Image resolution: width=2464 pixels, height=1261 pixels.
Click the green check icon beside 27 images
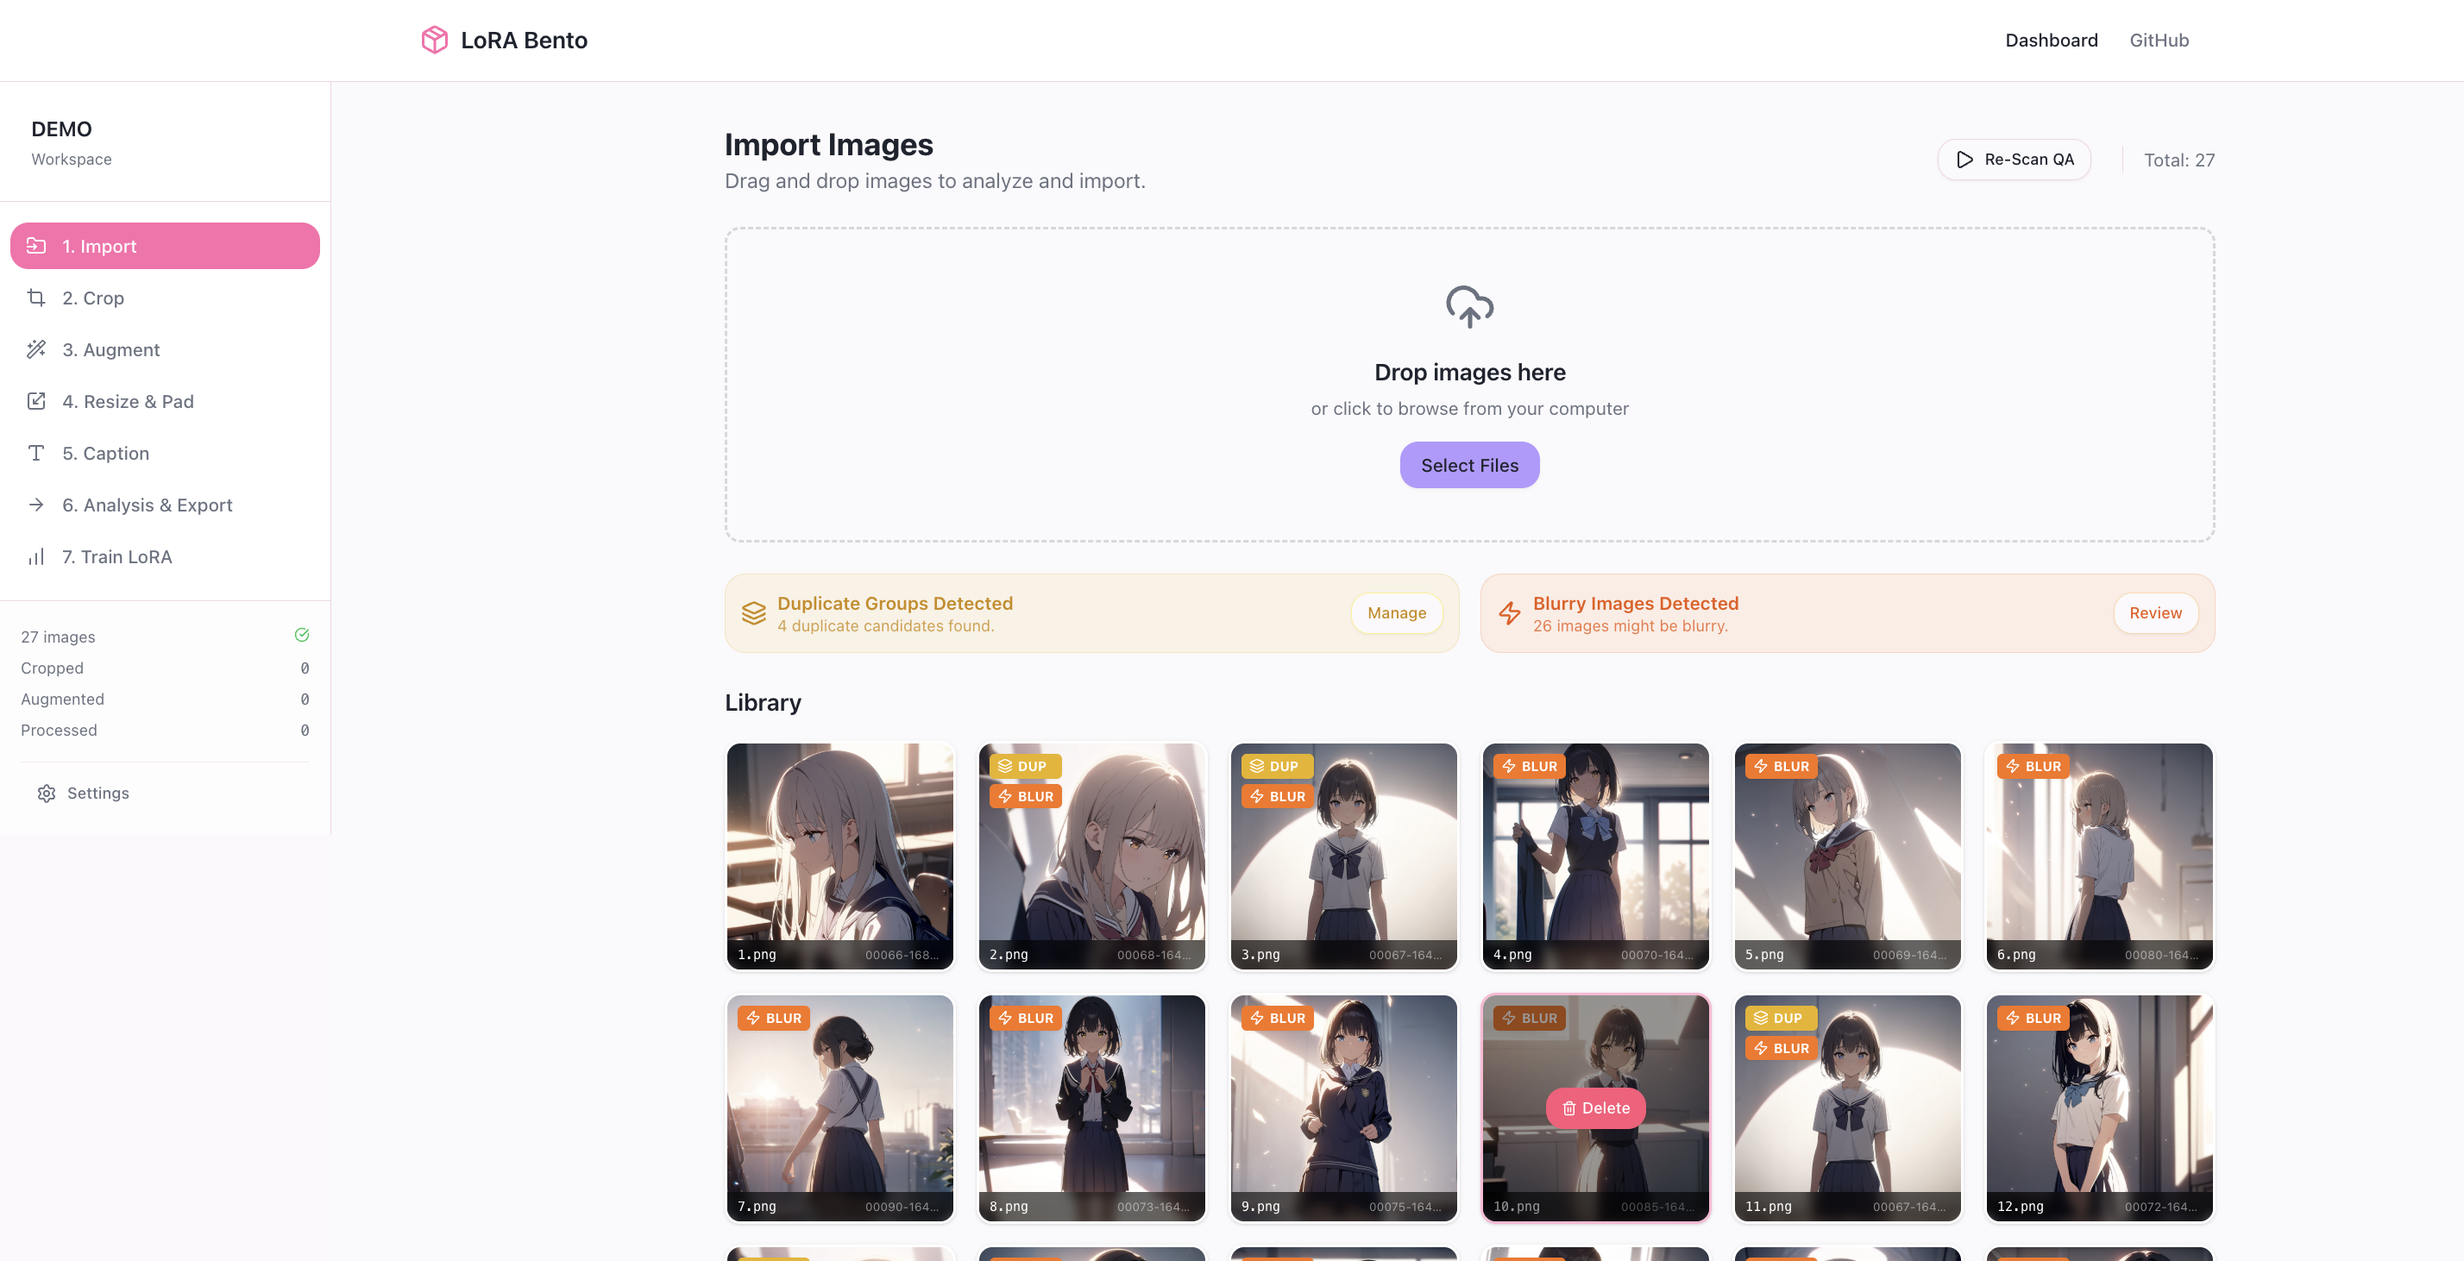tap(302, 635)
